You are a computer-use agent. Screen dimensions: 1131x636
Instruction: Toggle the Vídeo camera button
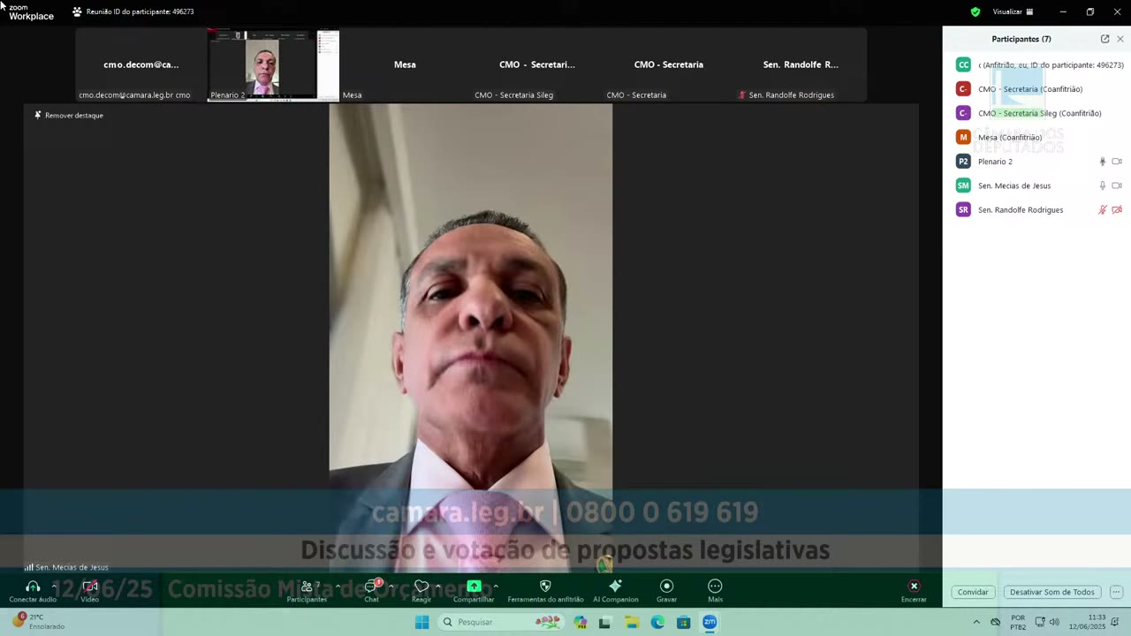coord(90,590)
